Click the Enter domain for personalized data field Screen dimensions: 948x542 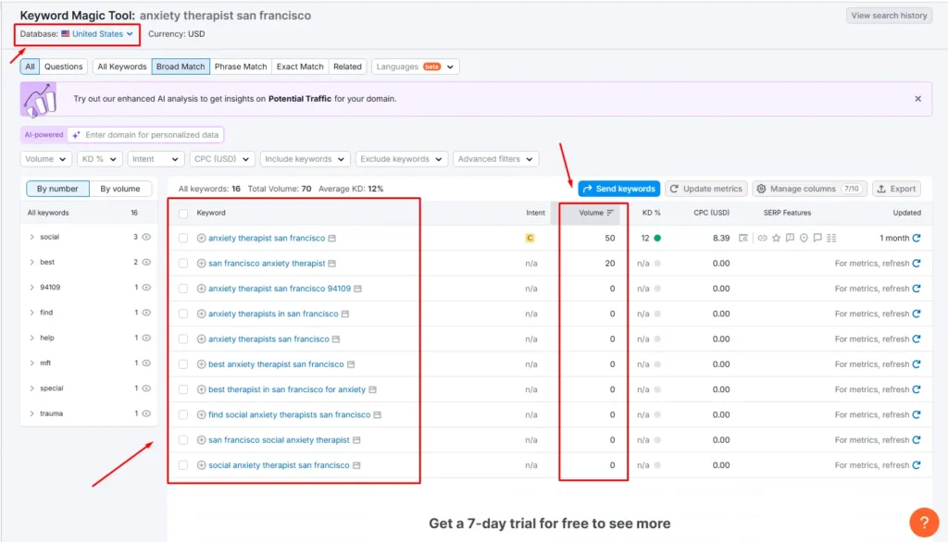(x=145, y=135)
